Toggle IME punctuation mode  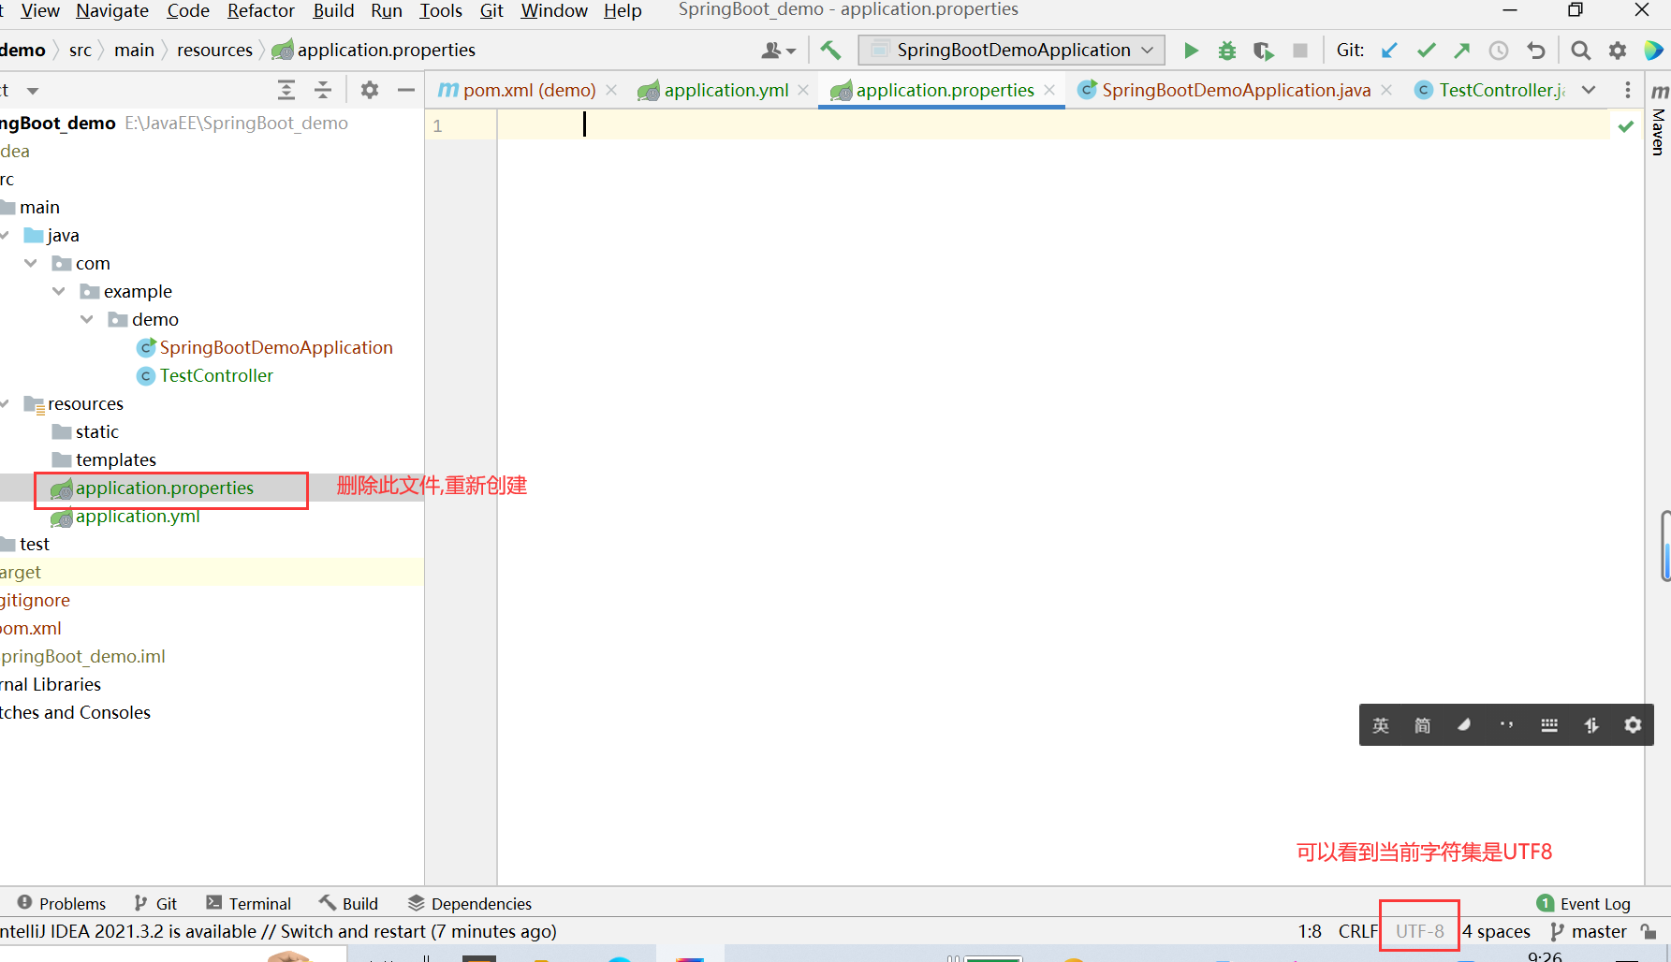1506,725
